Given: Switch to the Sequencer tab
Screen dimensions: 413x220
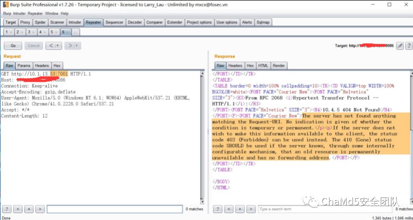Looking at the screenshot, I should [x=114, y=23].
